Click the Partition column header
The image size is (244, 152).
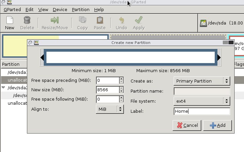pyautogui.click(x=14, y=64)
